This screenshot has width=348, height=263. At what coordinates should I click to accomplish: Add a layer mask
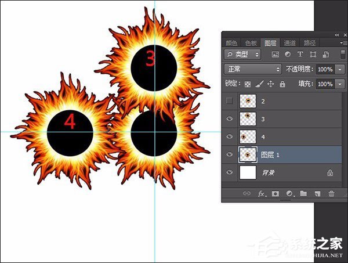pyautogui.click(x=275, y=194)
